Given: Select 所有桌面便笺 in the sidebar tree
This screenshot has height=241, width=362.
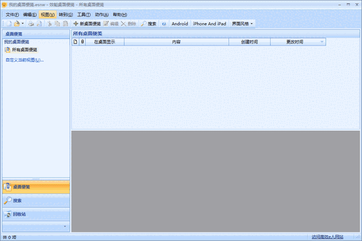Looking at the screenshot, I should point(21,50).
